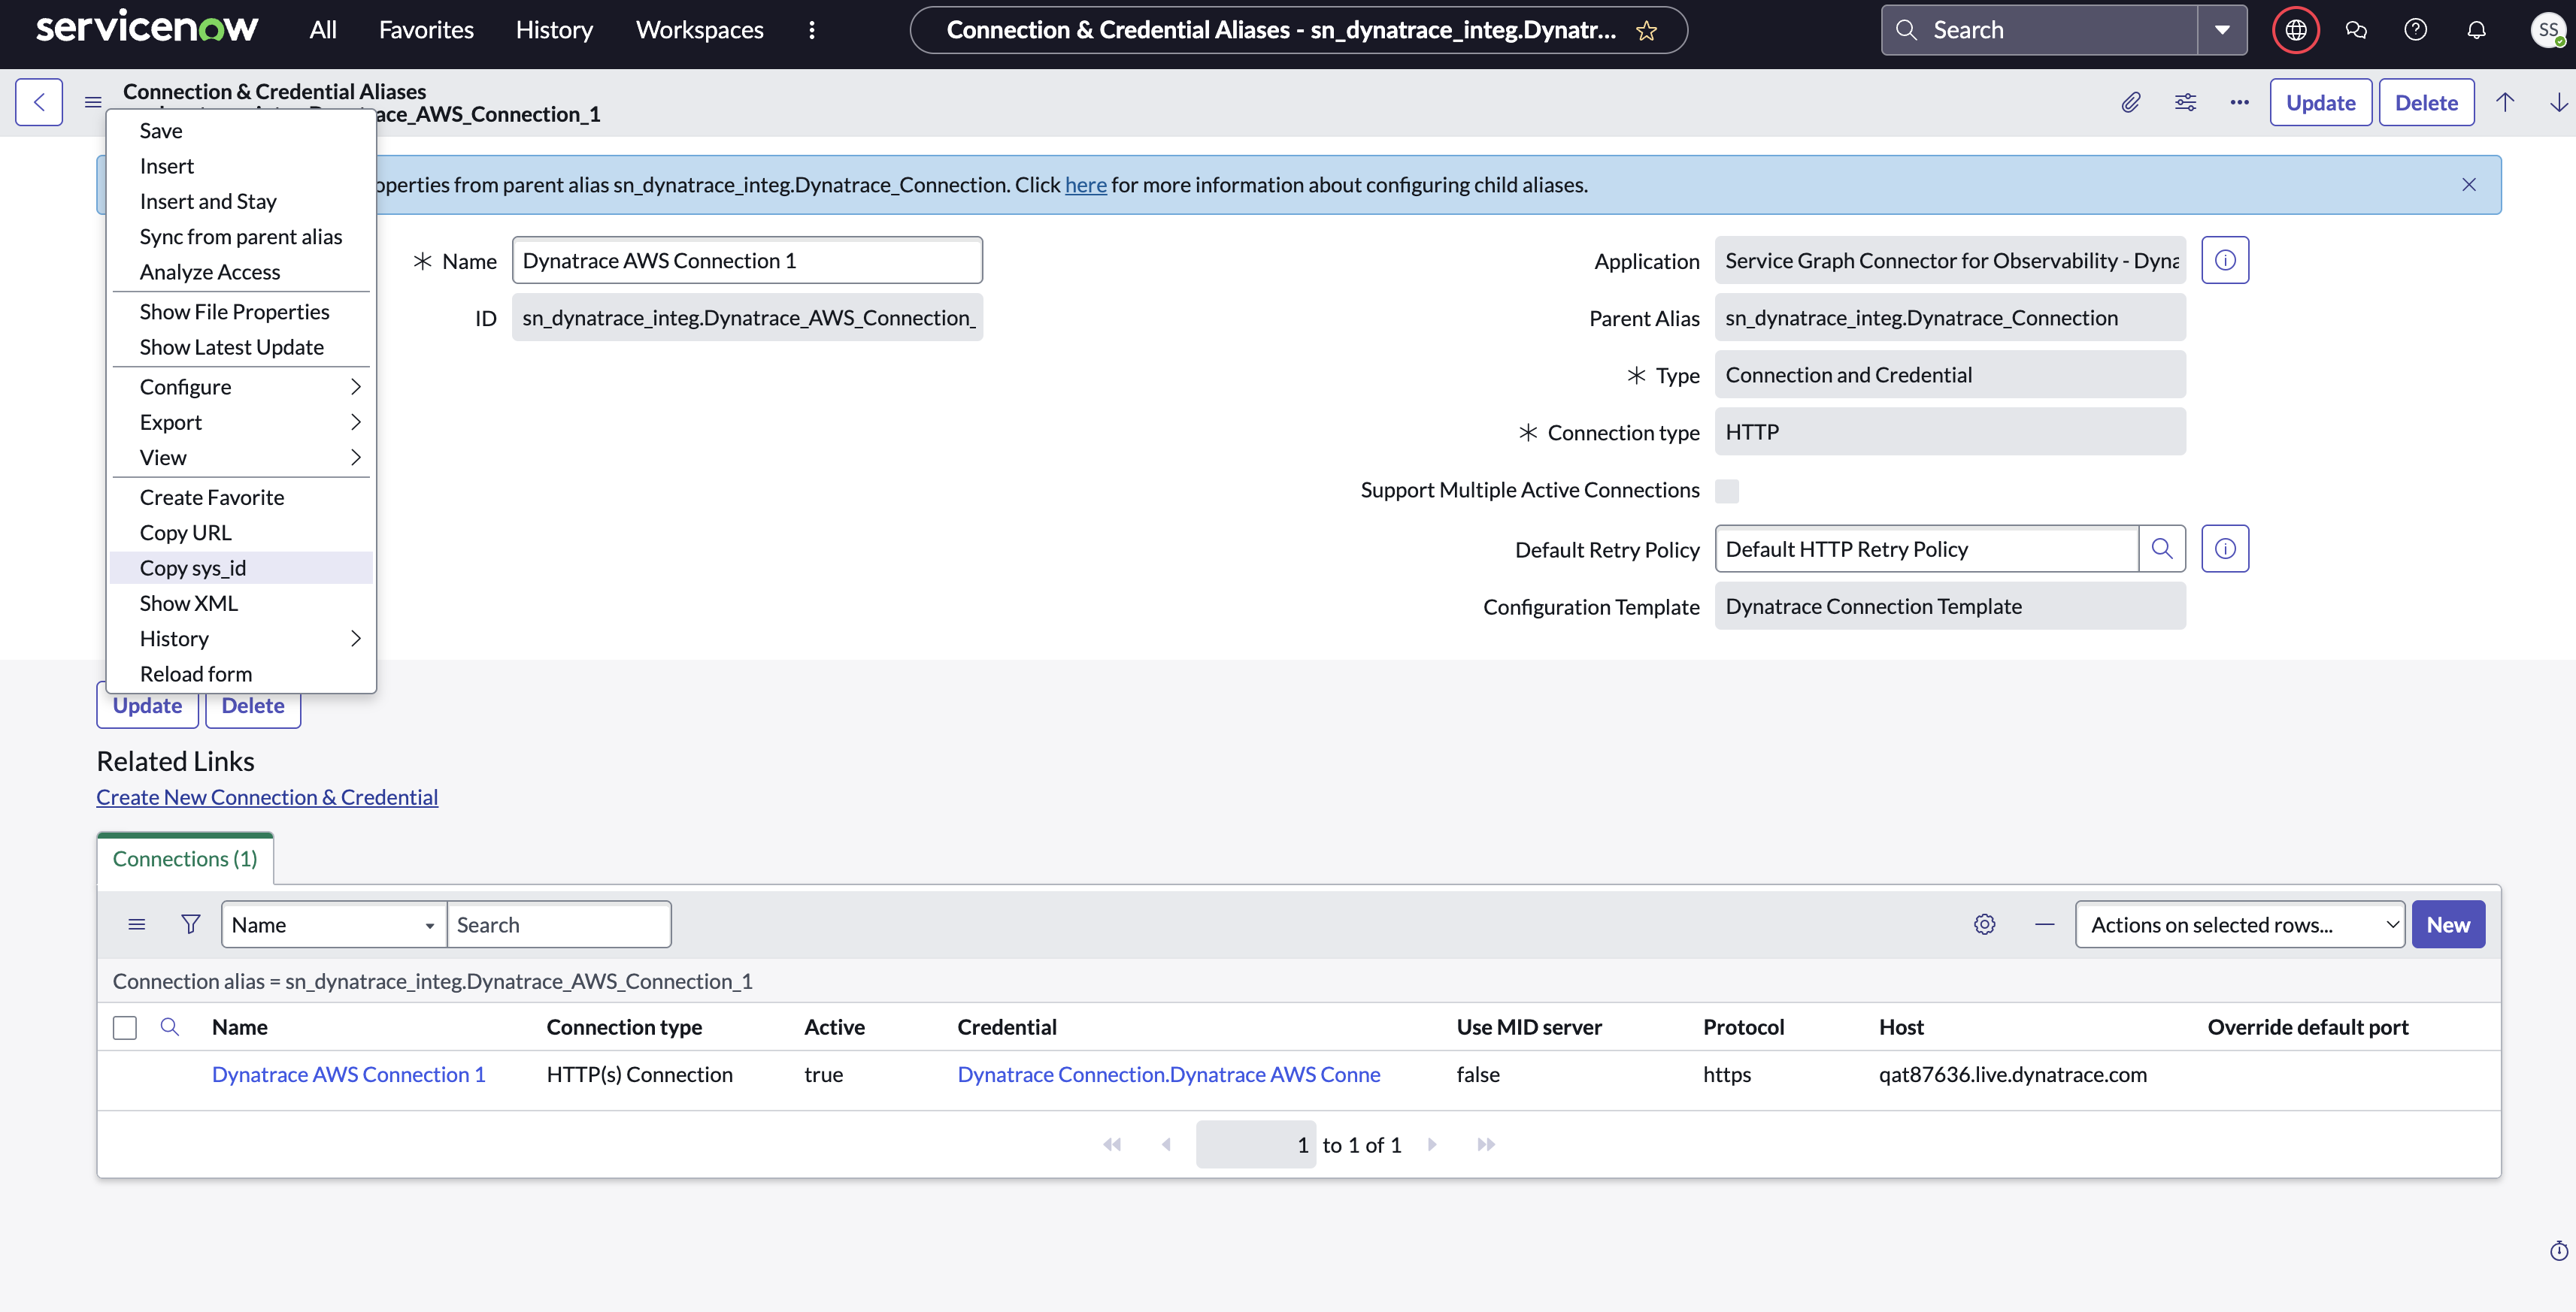Screen dimensions: 2576x1312
Task: Click the Default Retry Policy input field
Action: point(1927,549)
